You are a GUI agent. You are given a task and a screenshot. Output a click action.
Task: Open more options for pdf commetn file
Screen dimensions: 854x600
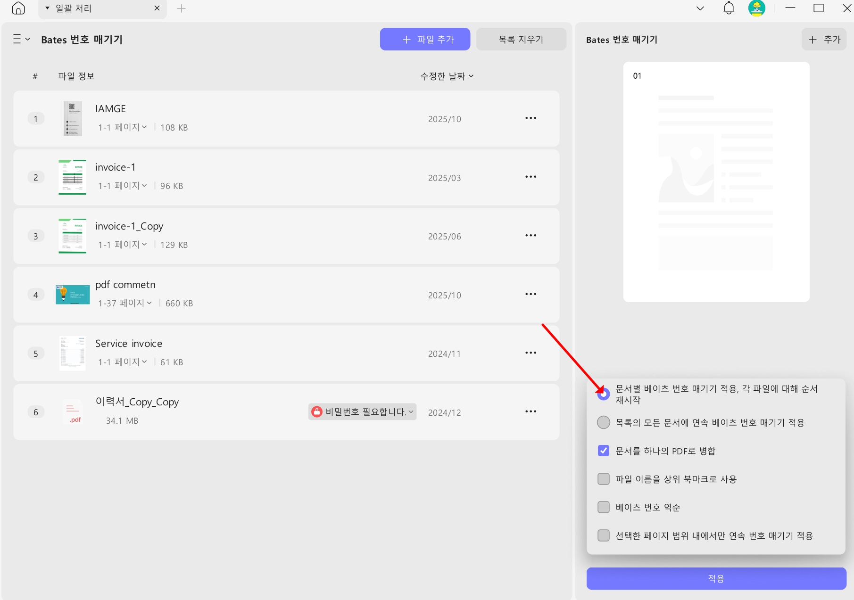[x=531, y=294]
